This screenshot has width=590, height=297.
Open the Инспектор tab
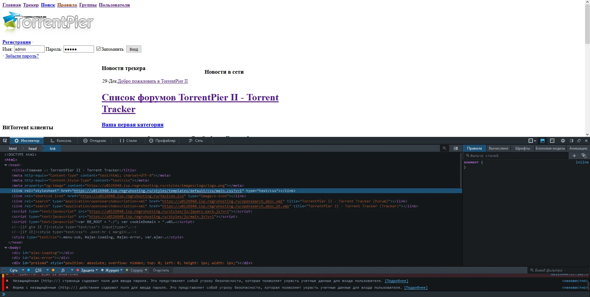(x=27, y=141)
